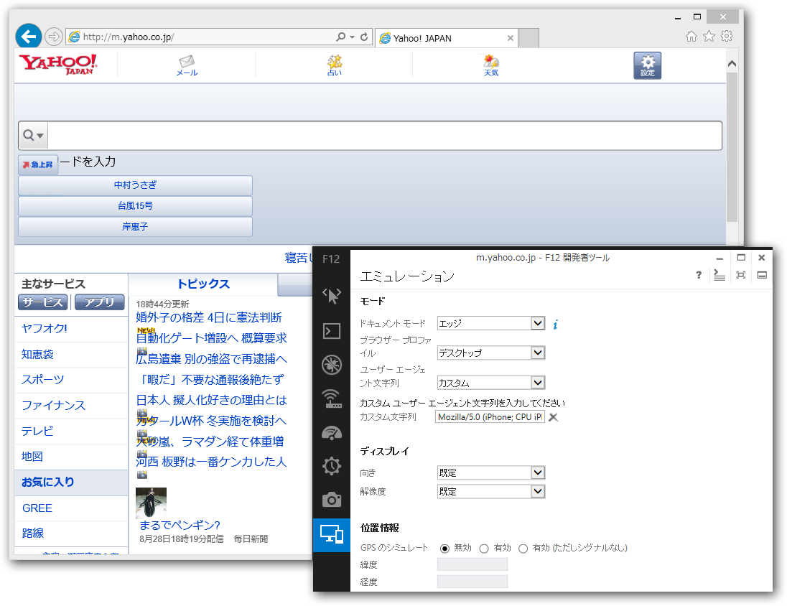Open the Network tool
This screenshot has height=606, width=787.
click(x=331, y=398)
